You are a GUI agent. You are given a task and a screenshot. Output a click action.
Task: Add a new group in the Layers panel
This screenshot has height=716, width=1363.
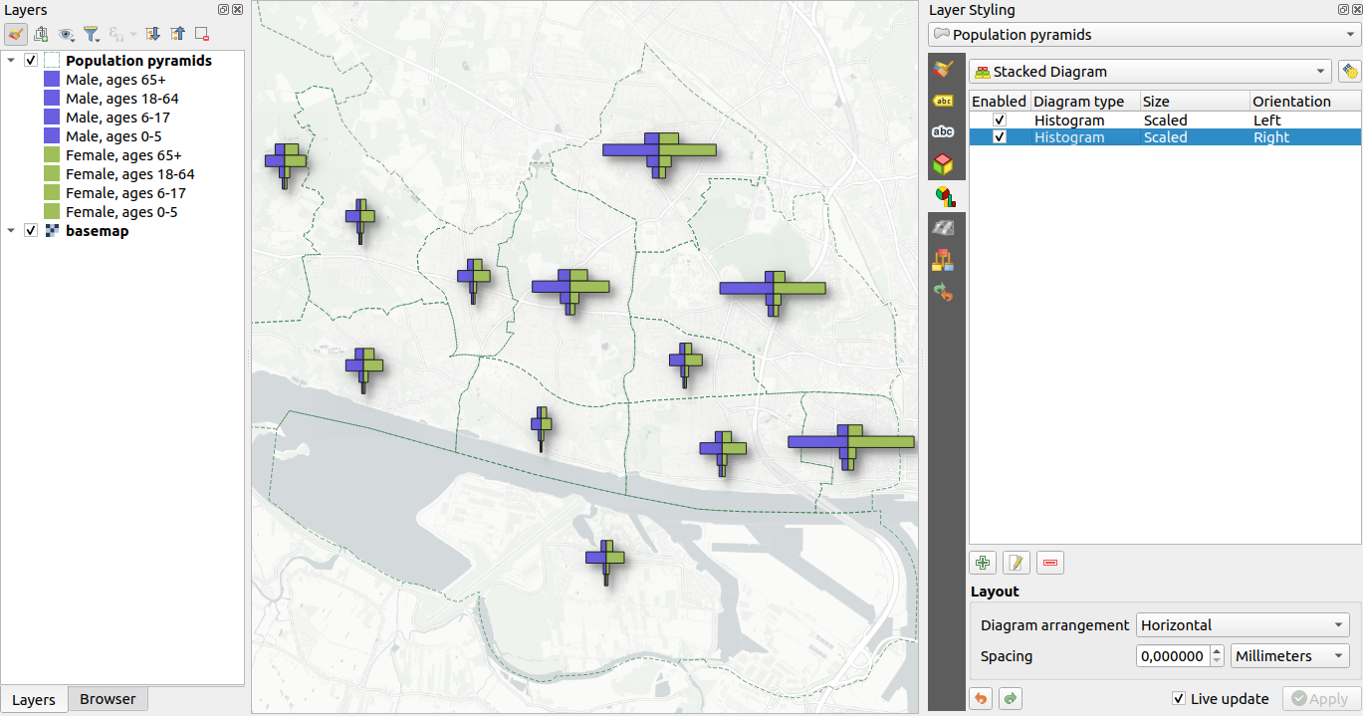[x=41, y=33]
